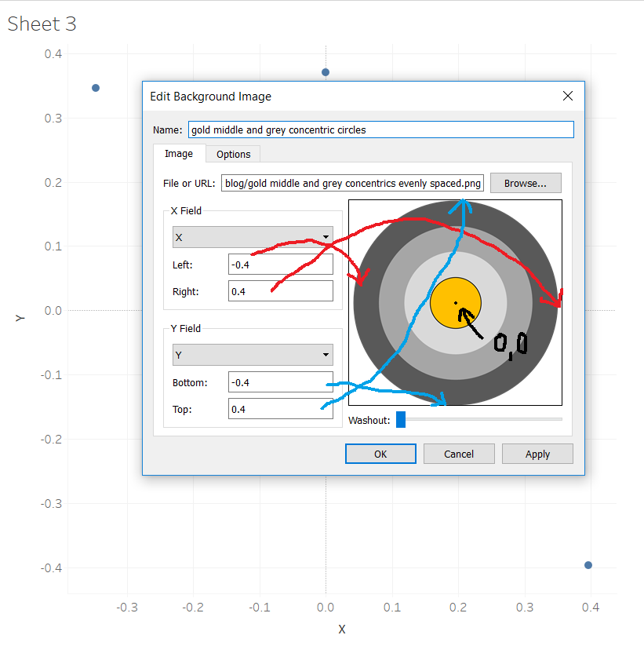
Task: Close the Edit Background Image dialog
Action: point(567,96)
